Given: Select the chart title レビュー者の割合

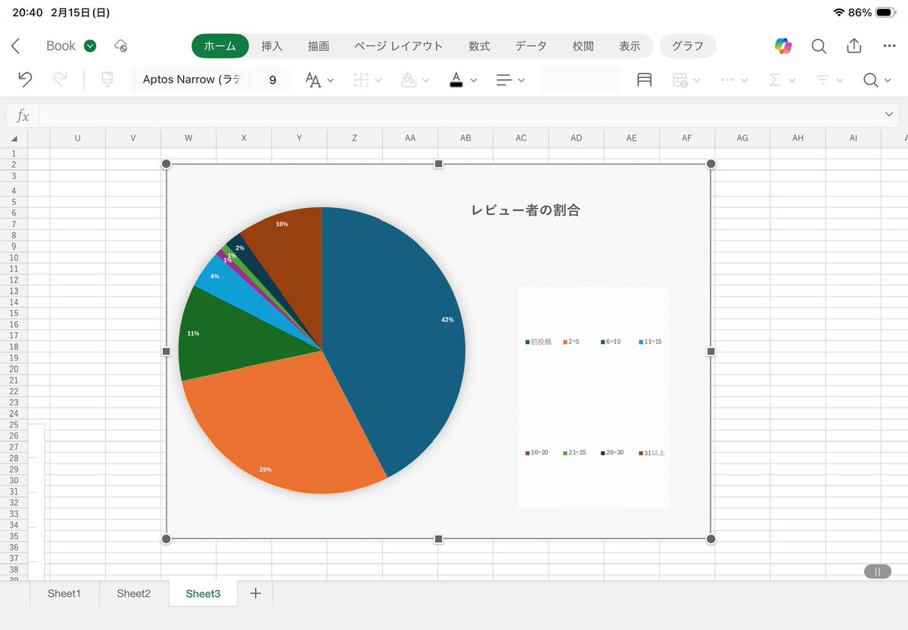Looking at the screenshot, I should tap(526, 210).
